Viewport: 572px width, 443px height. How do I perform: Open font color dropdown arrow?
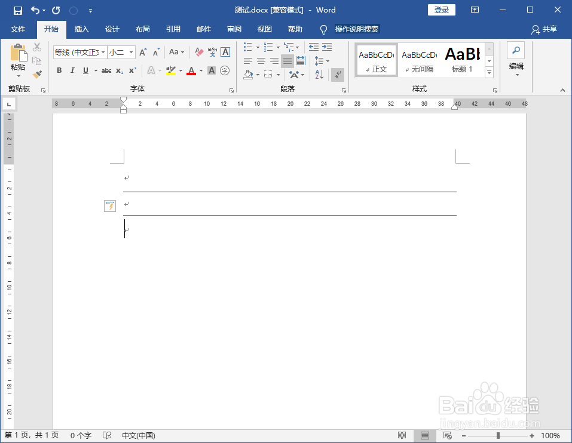[x=201, y=70]
